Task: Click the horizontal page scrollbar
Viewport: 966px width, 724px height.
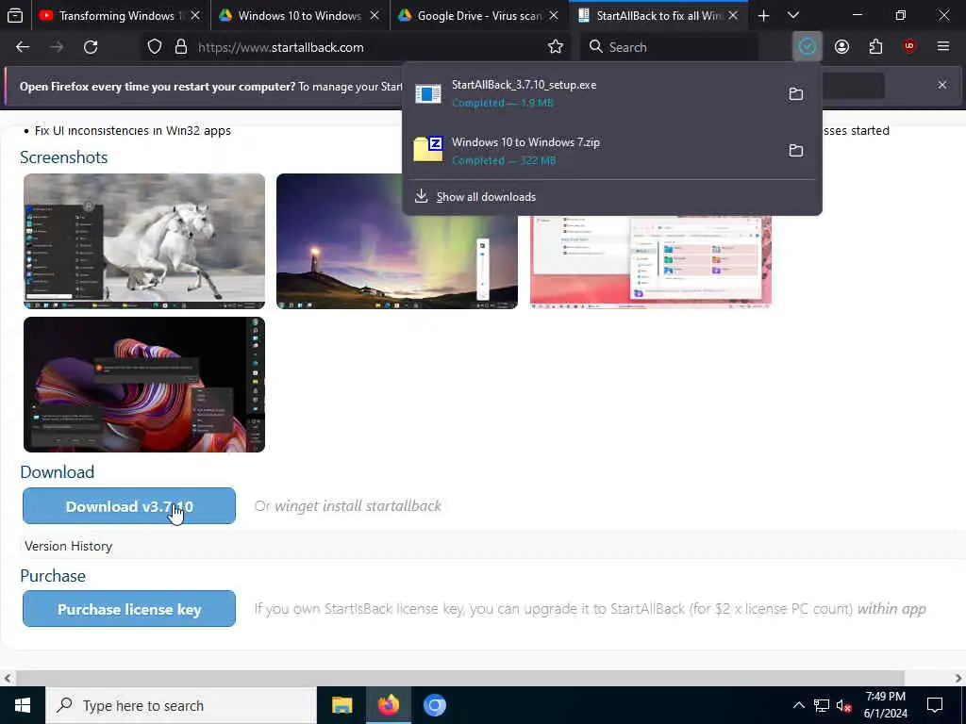Action: click(x=459, y=679)
